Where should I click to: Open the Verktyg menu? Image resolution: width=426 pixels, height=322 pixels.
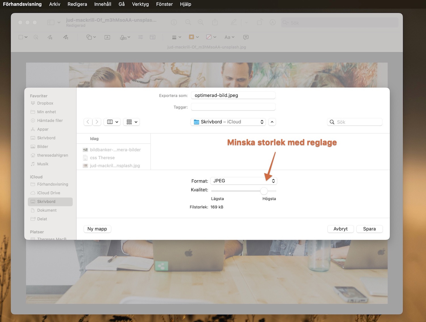coord(140,4)
